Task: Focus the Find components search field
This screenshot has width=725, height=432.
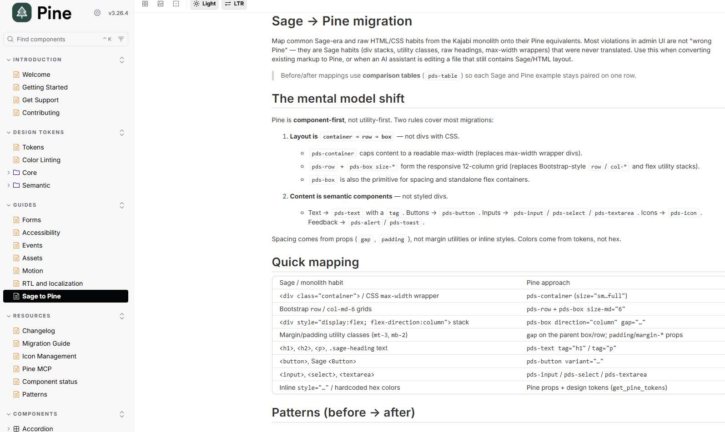Action: [x=65, y=39]
